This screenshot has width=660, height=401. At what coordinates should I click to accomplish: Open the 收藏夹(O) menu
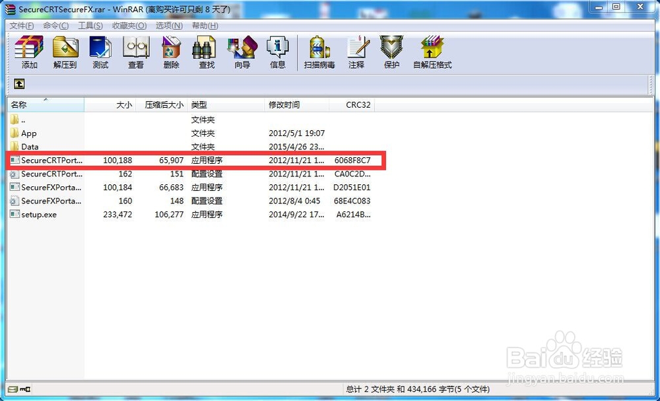coord(129,26)
